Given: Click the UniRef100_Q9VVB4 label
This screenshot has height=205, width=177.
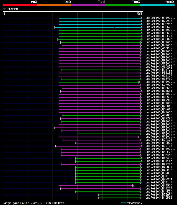Looking at the screenshot, I should (x=159, y=179).
